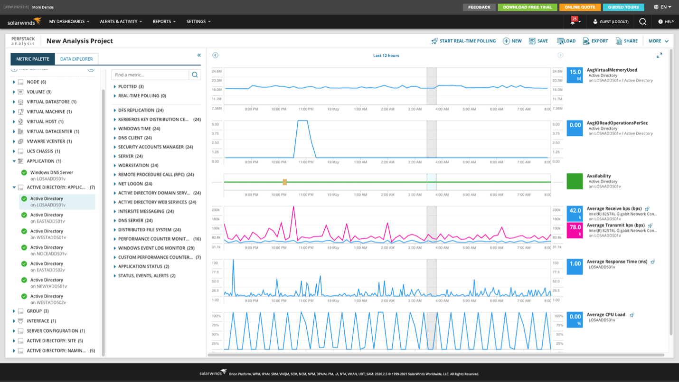679x384 pixels.
Task: Open the More dropdown
Action: (659, 41)
